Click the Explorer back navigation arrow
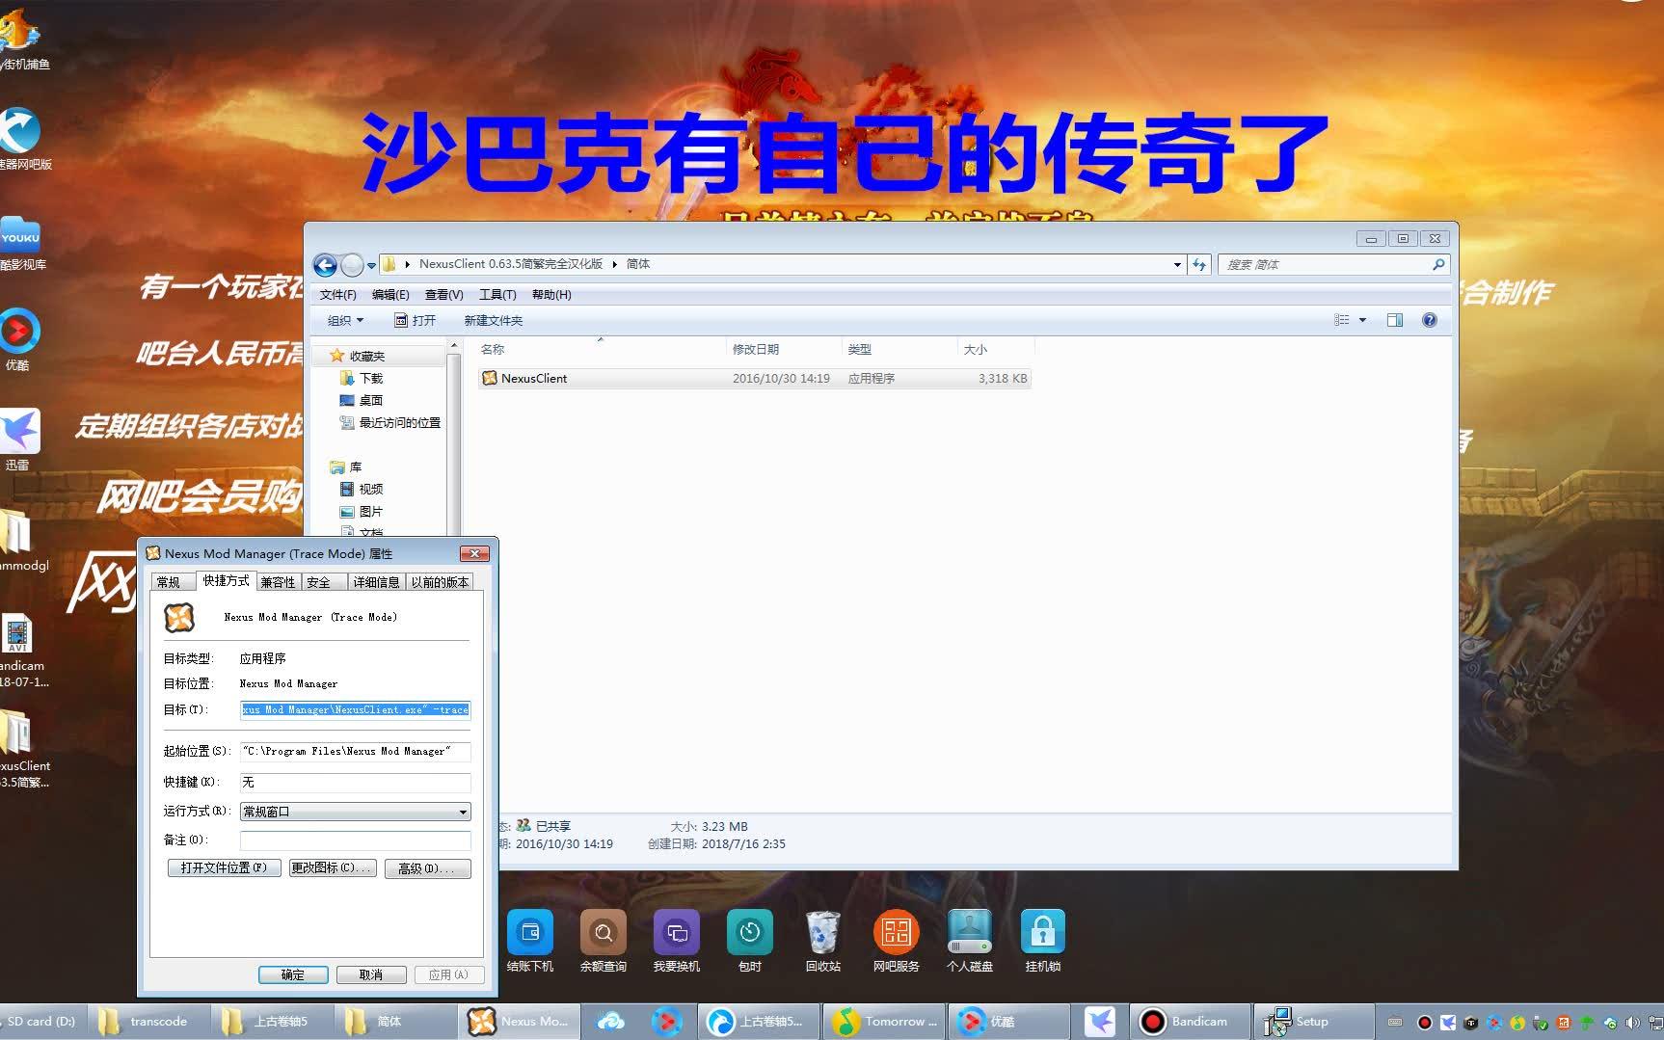Viewport: 1664px width, 1040px height. coord(326,265)
